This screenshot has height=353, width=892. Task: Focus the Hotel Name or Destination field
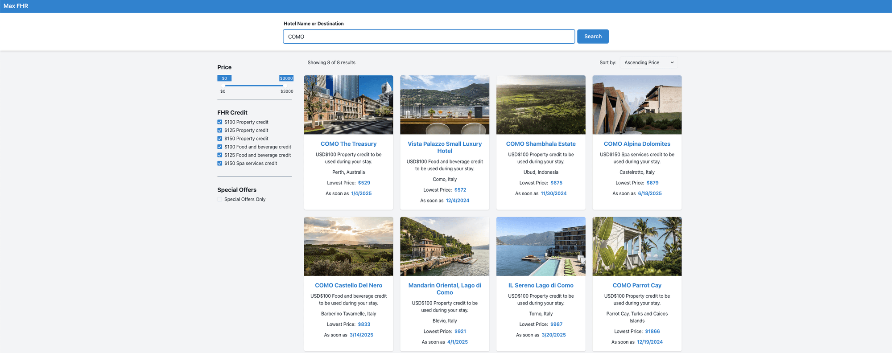(x=429, y=37)
